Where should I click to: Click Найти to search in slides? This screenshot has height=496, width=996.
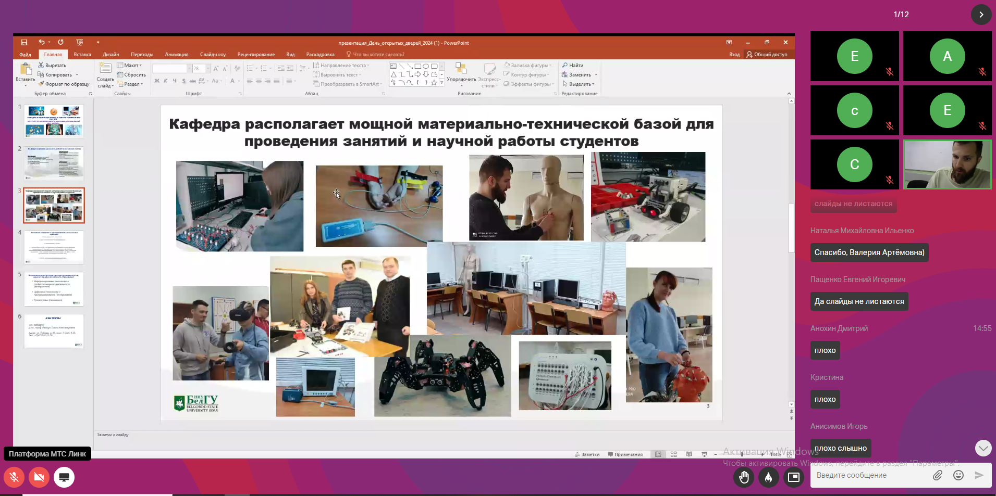click(572, 66)
